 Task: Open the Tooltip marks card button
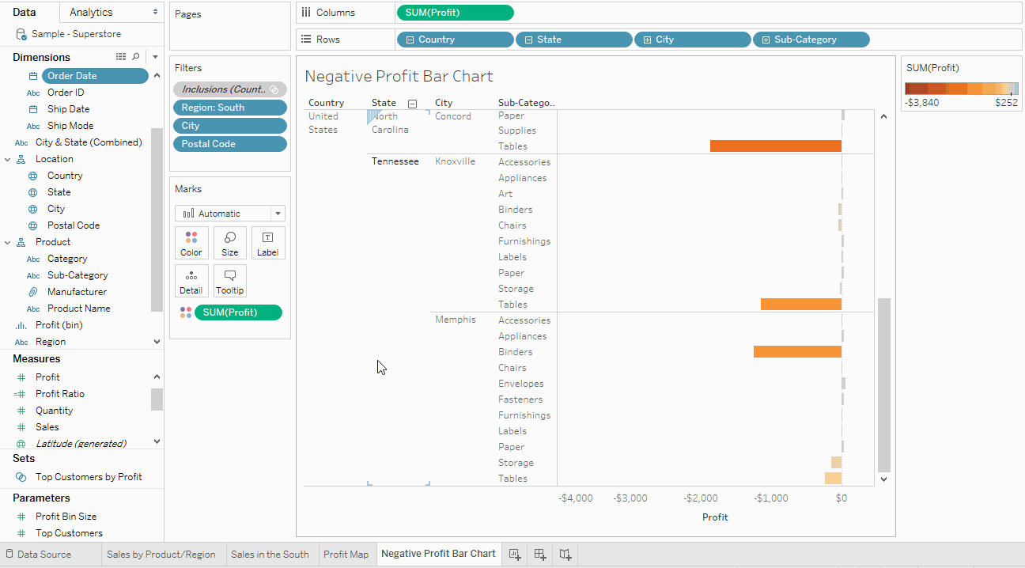230,281
